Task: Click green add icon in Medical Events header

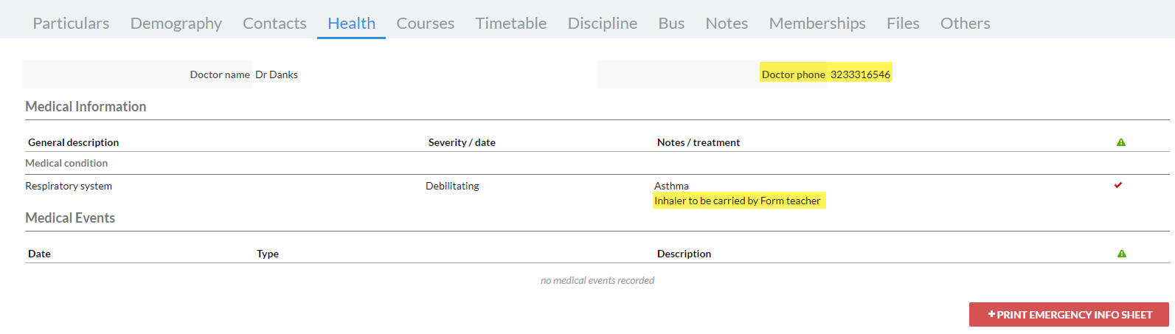Action: (x=1122, y=254)
